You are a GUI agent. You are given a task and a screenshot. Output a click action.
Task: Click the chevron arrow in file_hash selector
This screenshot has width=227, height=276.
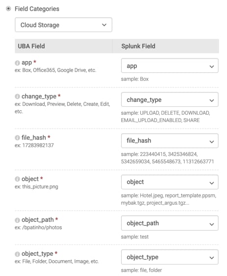point(212,142)
